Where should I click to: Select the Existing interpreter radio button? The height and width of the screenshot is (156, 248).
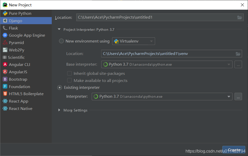tap(60, 88)
